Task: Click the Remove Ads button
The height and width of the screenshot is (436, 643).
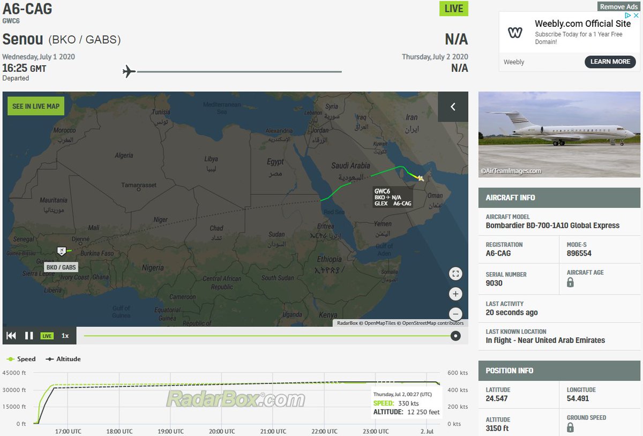Action: coord(619,6)
